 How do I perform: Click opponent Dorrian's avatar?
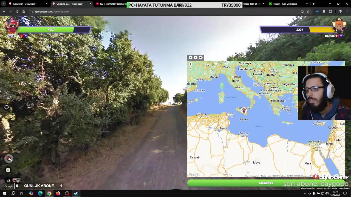coord(339,27)
